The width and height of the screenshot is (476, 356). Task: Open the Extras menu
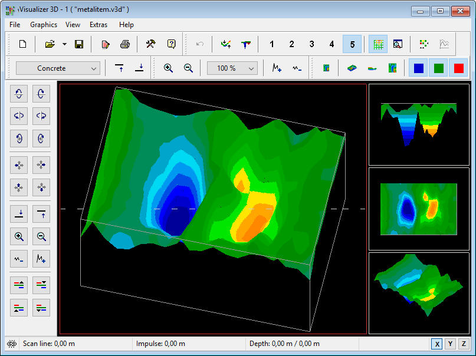[x=99, y=25]
